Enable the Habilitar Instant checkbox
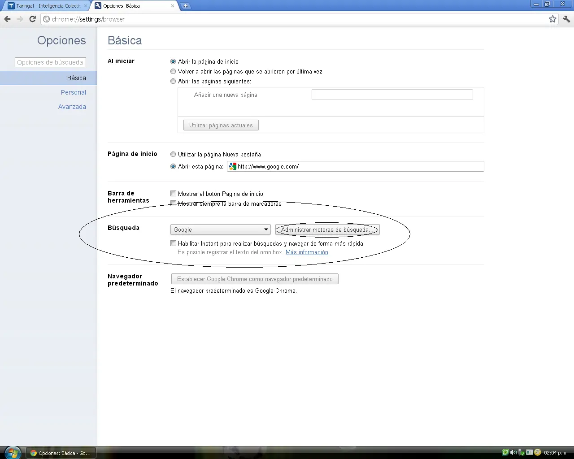 click(x=173, y=243)
